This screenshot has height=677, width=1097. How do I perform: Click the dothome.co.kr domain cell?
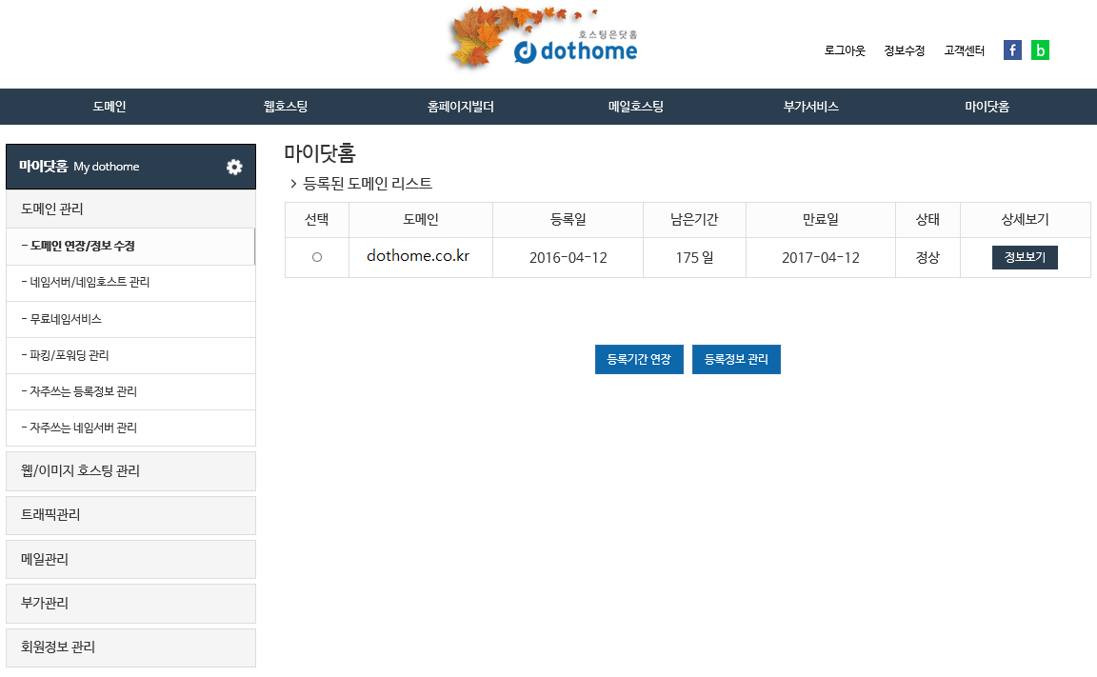point(421,257)
